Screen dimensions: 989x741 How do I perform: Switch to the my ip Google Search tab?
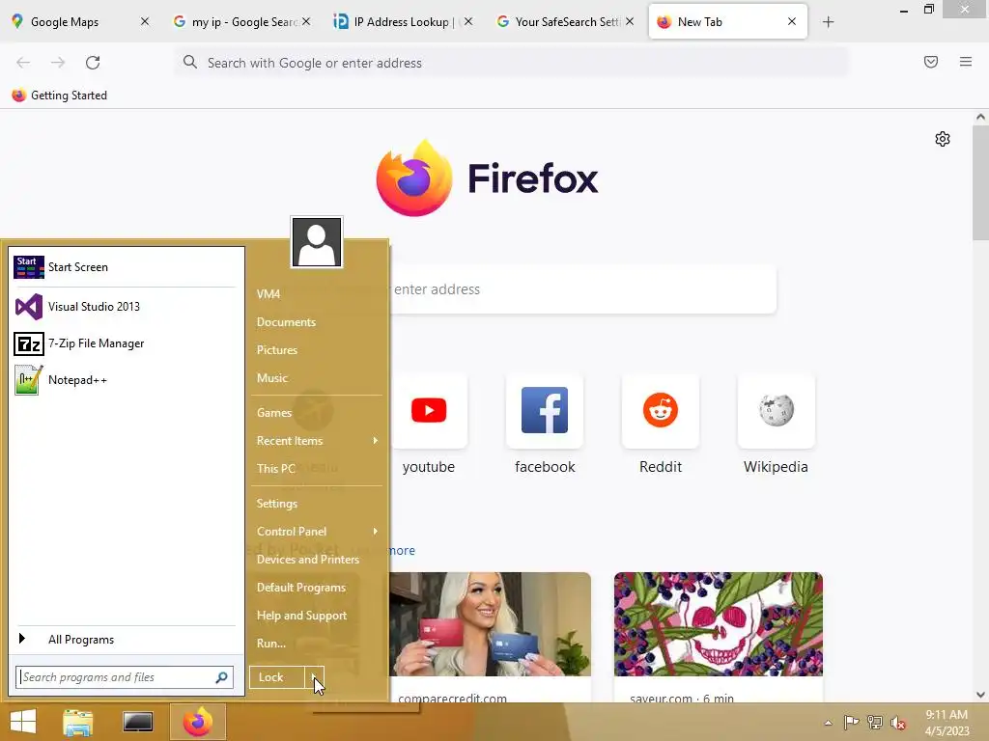[242, 22]
